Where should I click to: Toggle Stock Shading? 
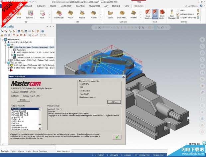tap(148, 14)
